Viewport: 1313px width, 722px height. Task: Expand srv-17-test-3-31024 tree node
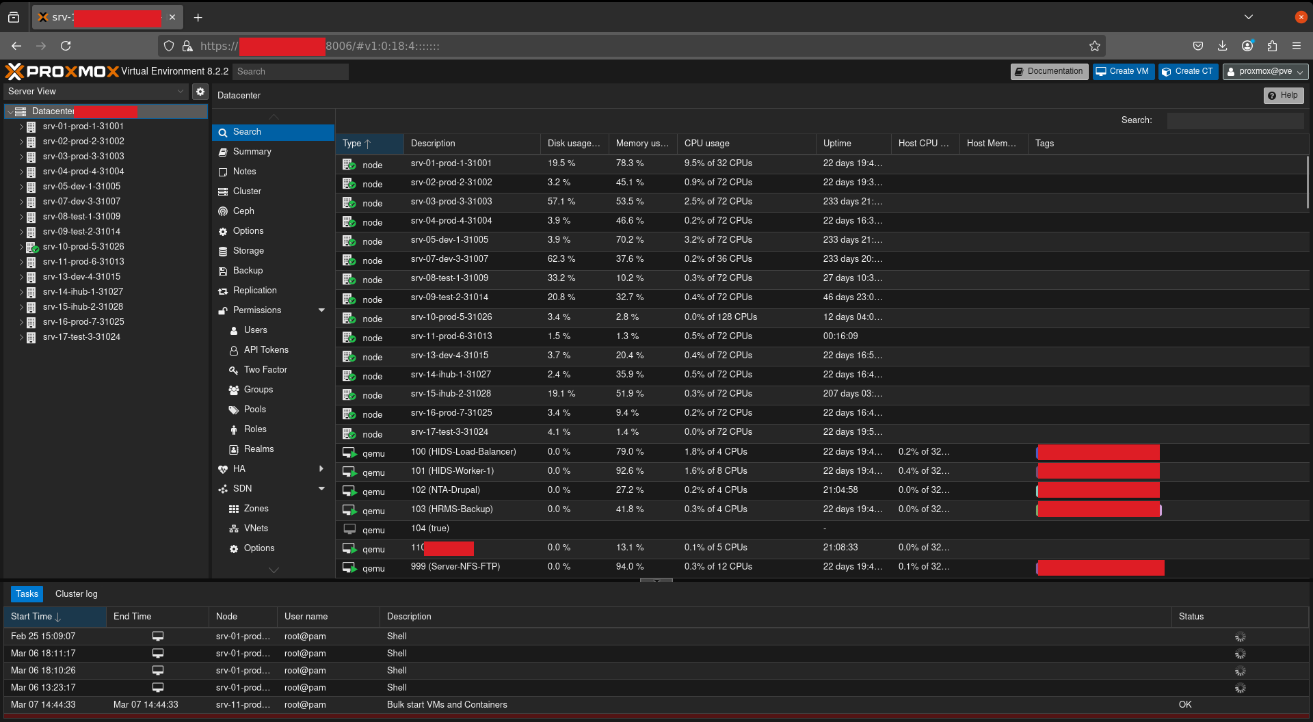pyautogui.click(x=21, y=338)
